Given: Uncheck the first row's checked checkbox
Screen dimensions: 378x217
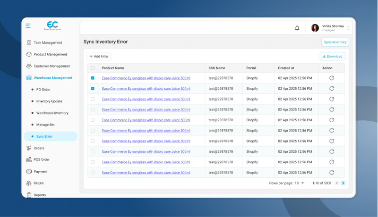Looking at the screenshot, I should pos(93,78).
